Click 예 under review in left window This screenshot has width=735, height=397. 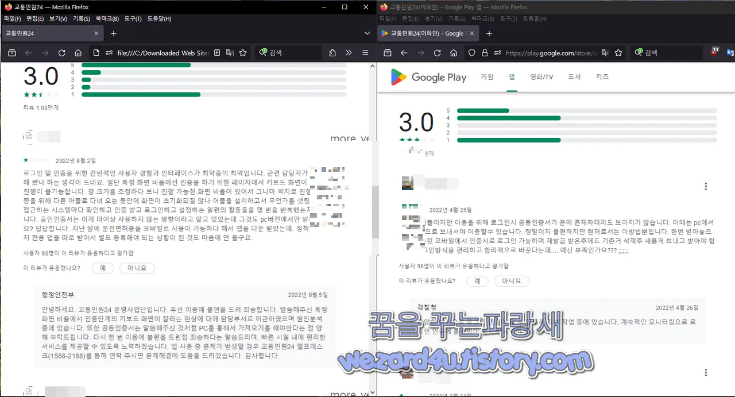click(103, 268)
